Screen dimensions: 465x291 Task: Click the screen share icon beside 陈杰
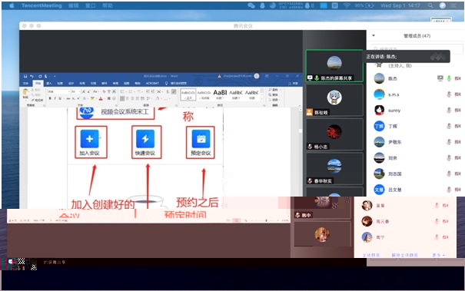[x=440, y=78]
